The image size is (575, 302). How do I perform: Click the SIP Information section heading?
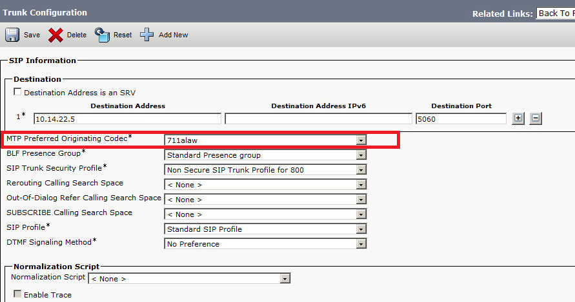[43, 61]
